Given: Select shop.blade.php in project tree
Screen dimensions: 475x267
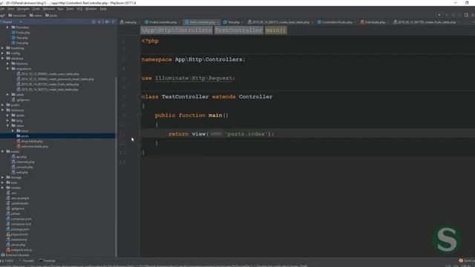Looking at the screenshot, I should click(30, 141).
